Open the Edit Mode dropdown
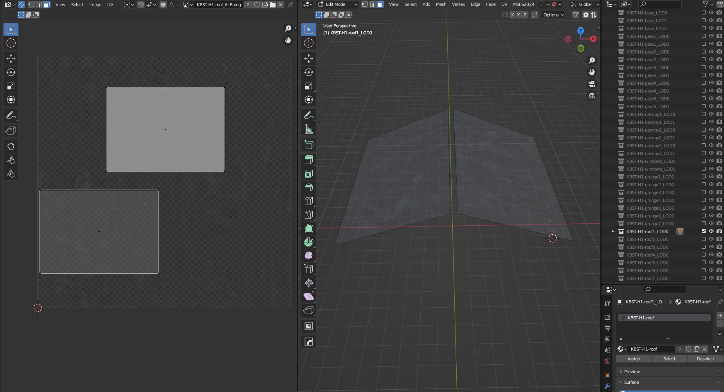The height and width of the screenshot is (392, 724). click(337, 4)
